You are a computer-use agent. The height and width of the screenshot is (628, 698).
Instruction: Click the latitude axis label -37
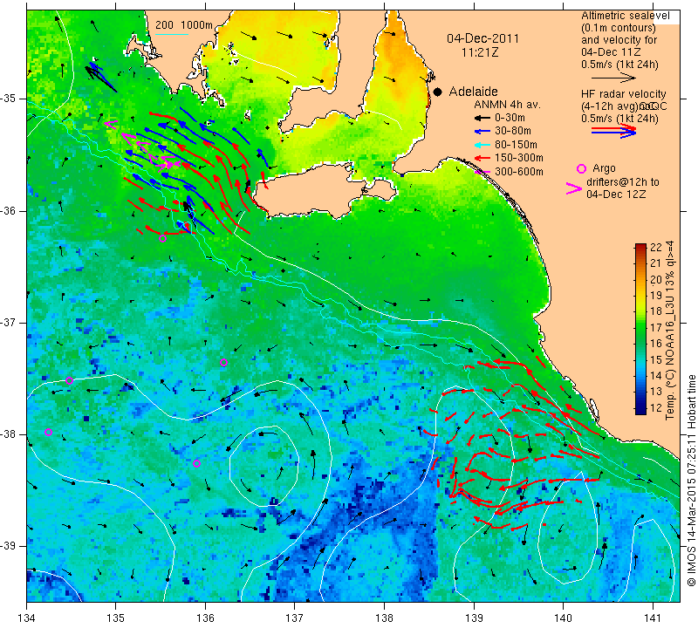tap(9, 322)
